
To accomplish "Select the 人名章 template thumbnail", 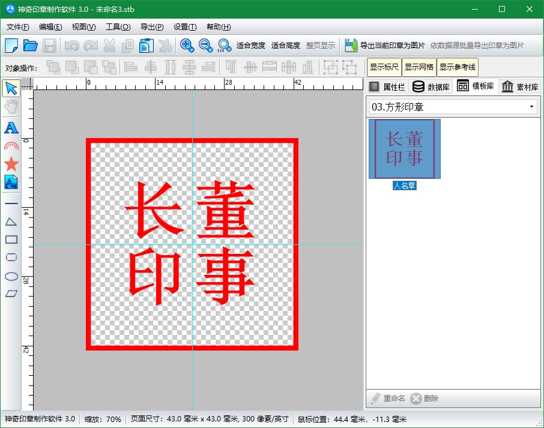I will tap(404, 149).
